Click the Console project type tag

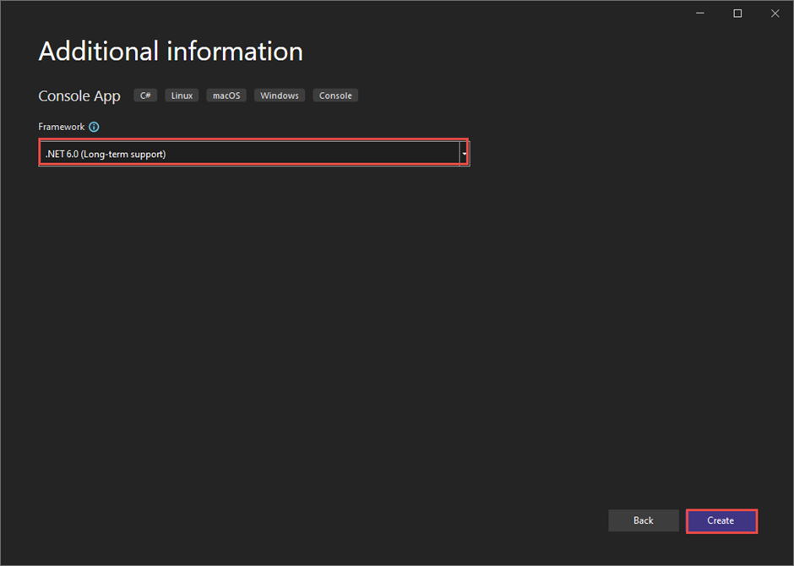point(335,95)
